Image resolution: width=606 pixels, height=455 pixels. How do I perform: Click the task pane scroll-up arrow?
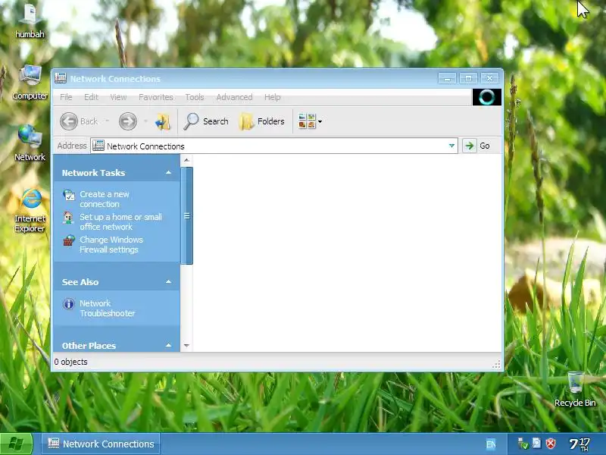click(x=186, y=160)
